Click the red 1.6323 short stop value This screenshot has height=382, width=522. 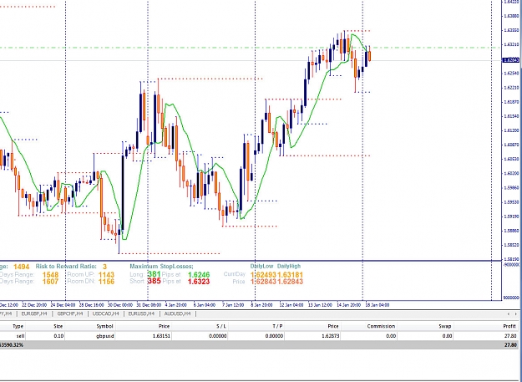(199, 282)
